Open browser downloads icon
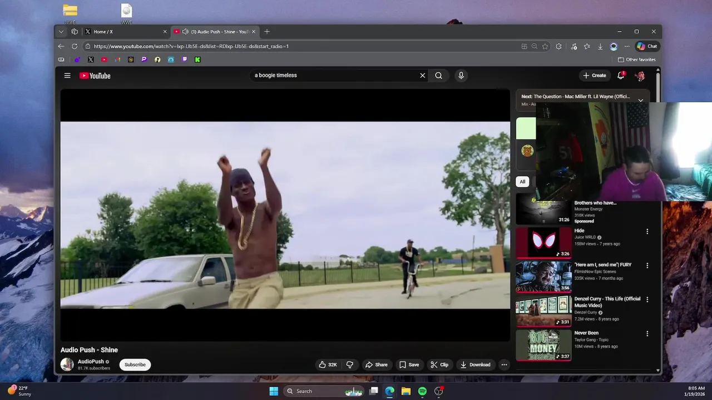Screen dimensions: 712x400 [x=600, y=47]
